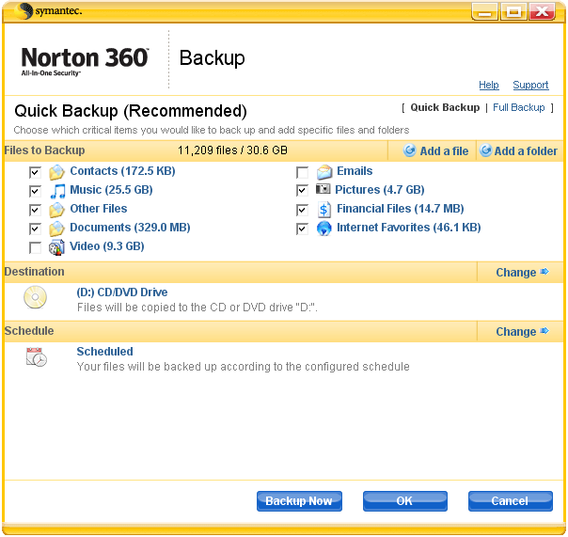Enable the Emails checkbox

click(303, 172)
